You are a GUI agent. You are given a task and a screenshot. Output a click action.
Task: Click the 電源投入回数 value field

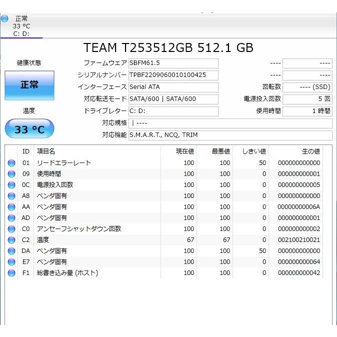(x=307, y=99)
